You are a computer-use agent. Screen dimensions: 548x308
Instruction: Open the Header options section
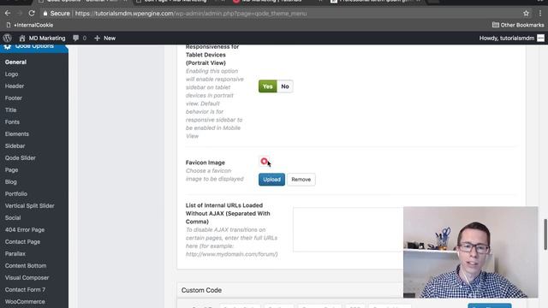15,86
